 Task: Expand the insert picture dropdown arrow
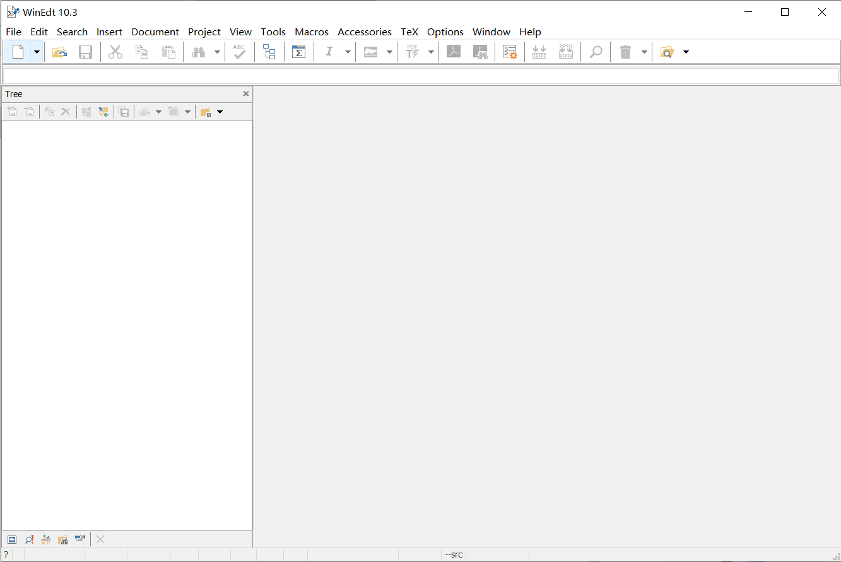pyautogui.click(x=389, y=52)
